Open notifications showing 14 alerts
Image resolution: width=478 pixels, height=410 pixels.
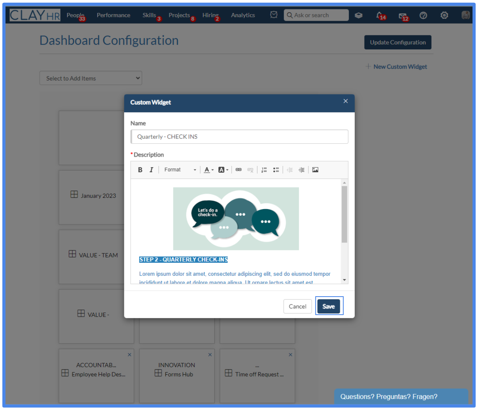pyautogui.click(x=379, y=15)
